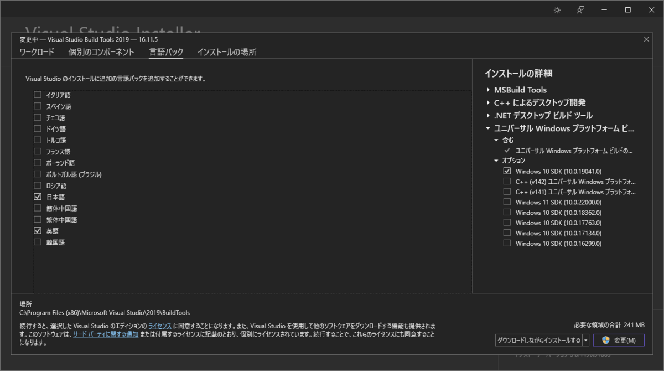This screenshot has width=664, height=371.
Task: Check the フランス語 language pack
Action: pos(38,151)
